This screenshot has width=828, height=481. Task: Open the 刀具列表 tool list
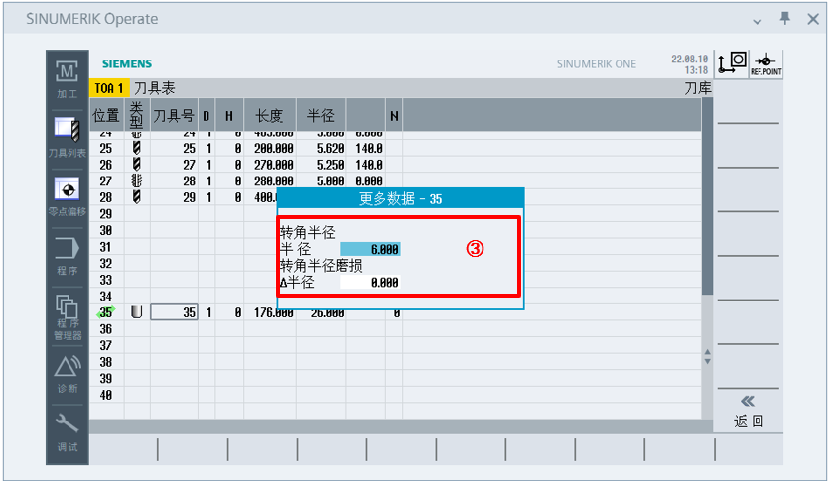pyautogui.click(x=68, y=137)
